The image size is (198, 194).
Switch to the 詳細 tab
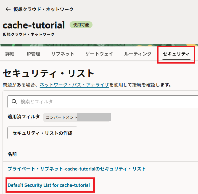[x=10, y=54]
